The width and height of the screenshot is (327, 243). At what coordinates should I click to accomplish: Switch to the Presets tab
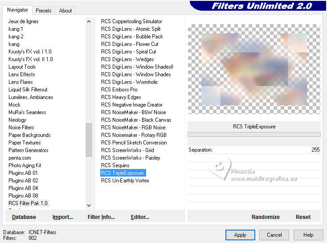(43, 10)
